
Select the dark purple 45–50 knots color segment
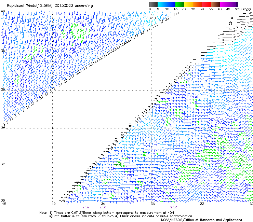(x=233, y=4)
